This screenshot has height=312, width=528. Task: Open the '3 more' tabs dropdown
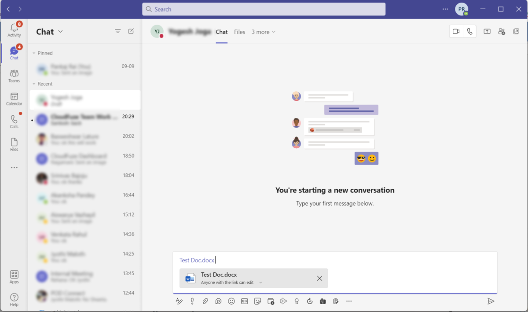pyautogui.click(x=264, y=32)
